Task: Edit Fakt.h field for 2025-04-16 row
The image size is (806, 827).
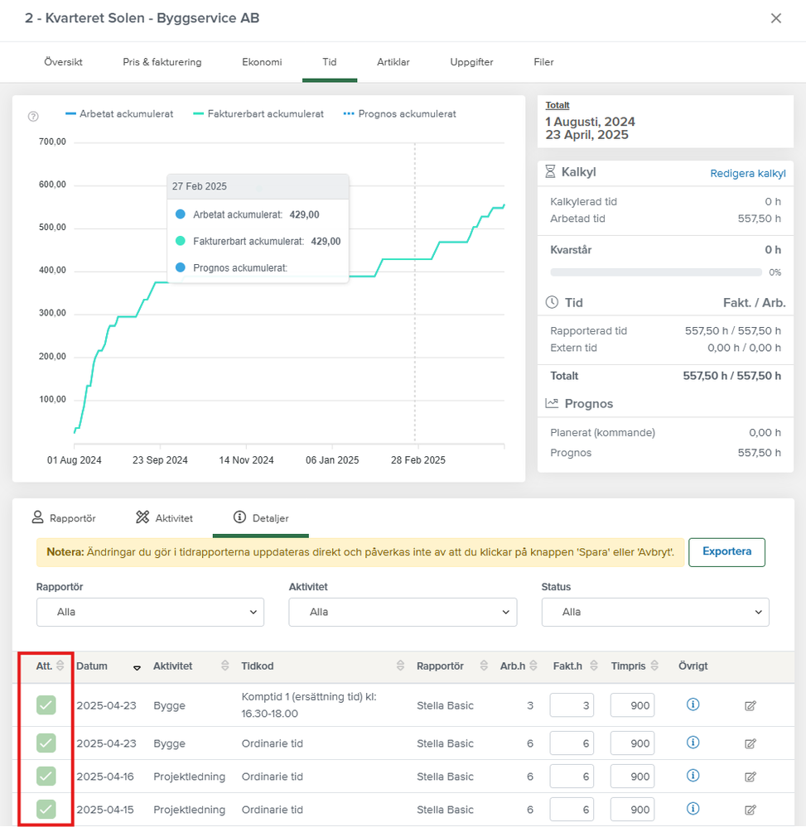Action: [572, 777]
